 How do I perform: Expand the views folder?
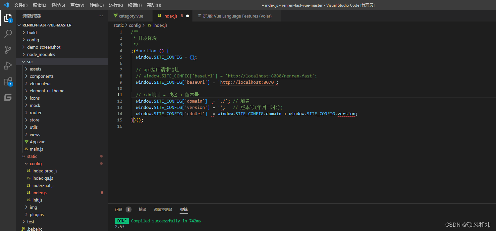pos(62,134)
